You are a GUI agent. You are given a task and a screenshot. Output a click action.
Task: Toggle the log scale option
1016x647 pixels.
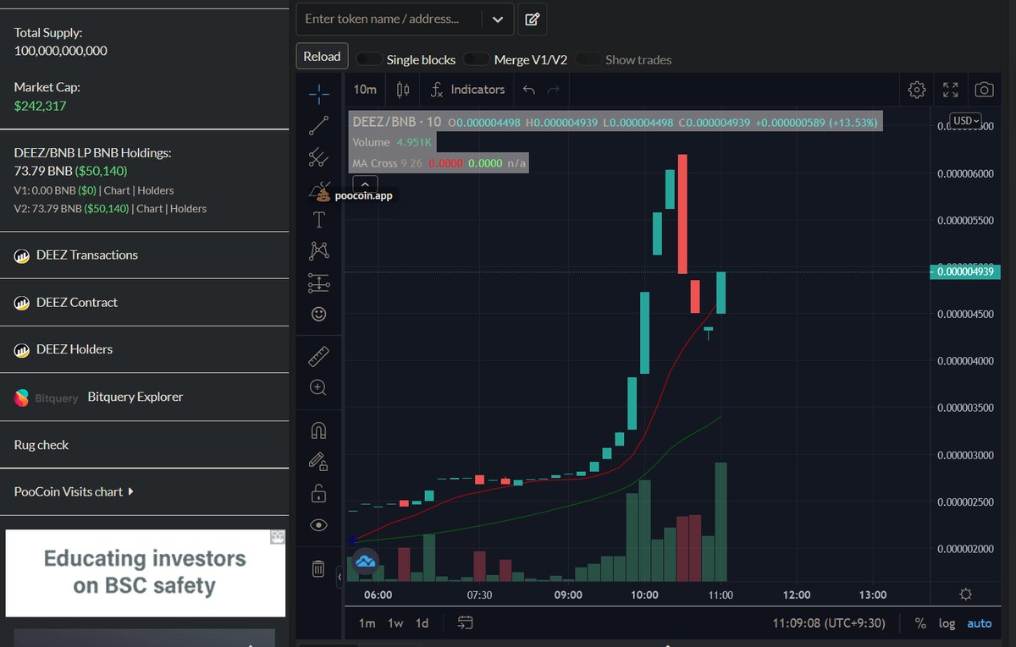pyautogui.click(x=947, y=623)
